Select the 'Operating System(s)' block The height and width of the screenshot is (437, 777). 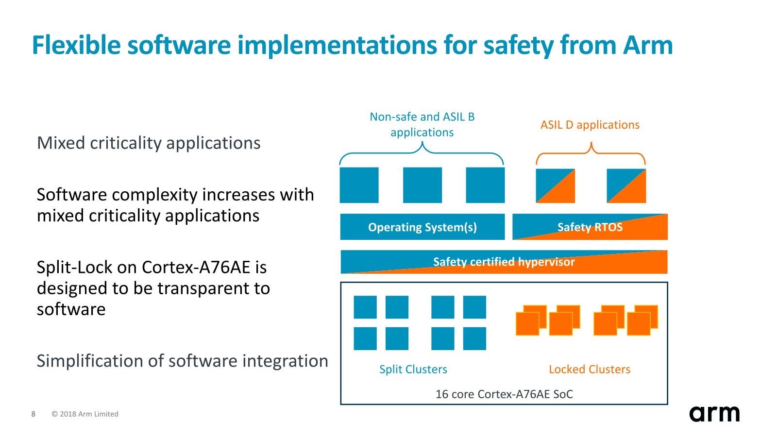pos(422,227)
